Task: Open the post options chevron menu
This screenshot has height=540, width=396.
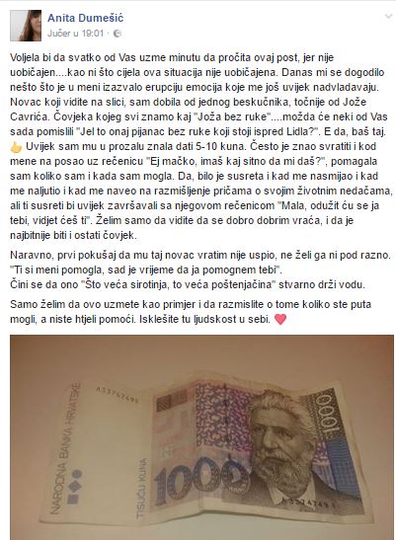Action: click(x=388, y=16)
